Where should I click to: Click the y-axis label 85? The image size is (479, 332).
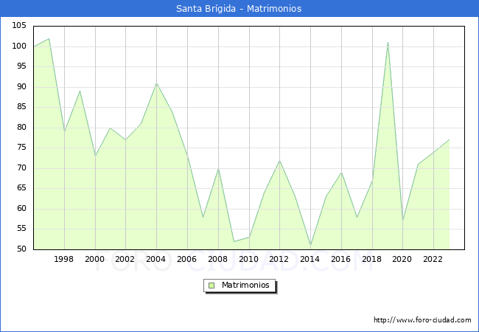(21, 107)
